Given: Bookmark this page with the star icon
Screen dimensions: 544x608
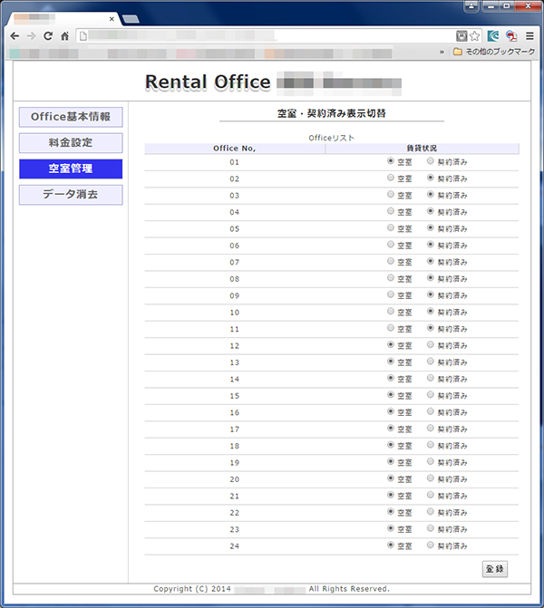Looking at the screenshot, I should point(474,36).
